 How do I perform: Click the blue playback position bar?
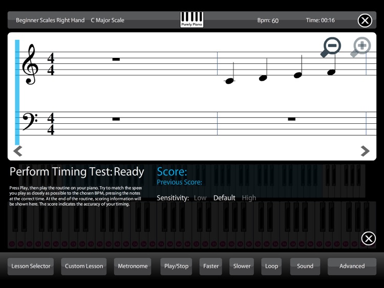(17, 92)
